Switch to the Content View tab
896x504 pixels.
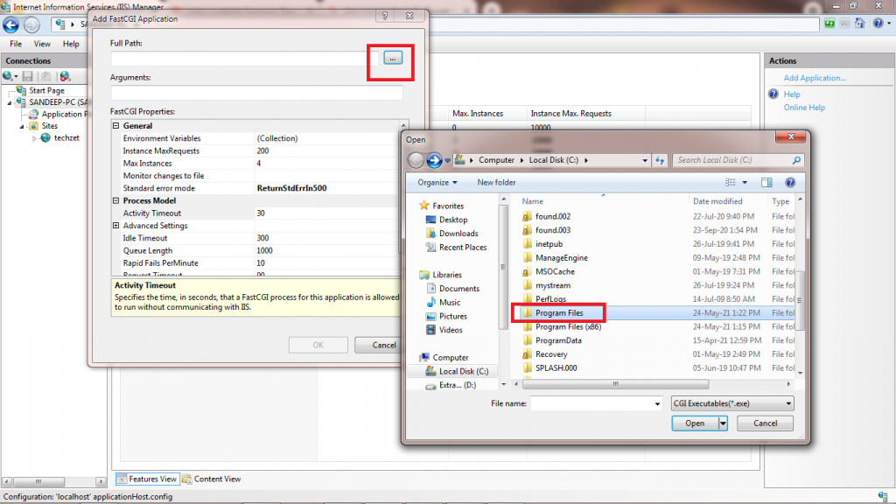[213, 479]
